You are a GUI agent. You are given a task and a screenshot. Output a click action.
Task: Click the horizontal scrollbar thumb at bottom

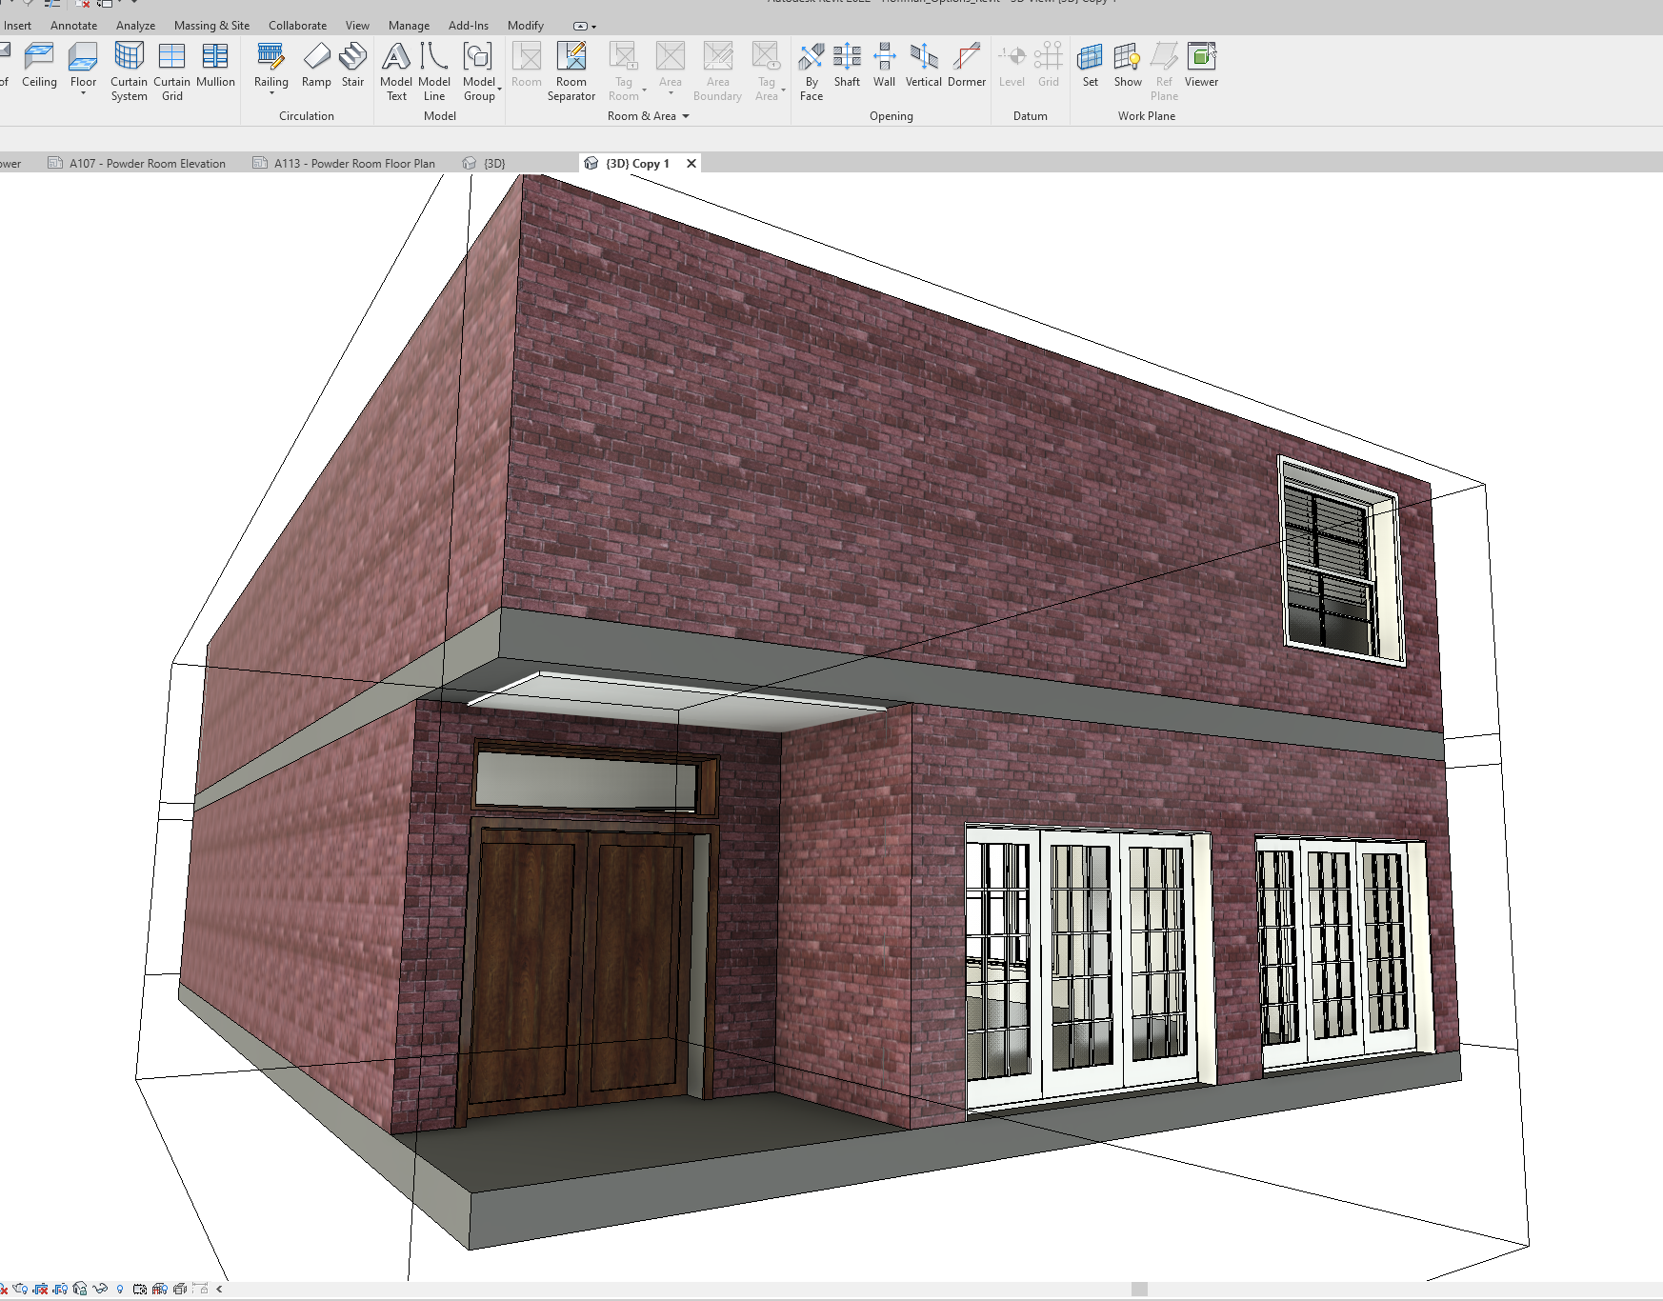point(1139,1290)
